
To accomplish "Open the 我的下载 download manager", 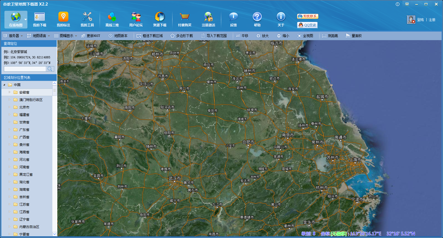I will (40, 19).
